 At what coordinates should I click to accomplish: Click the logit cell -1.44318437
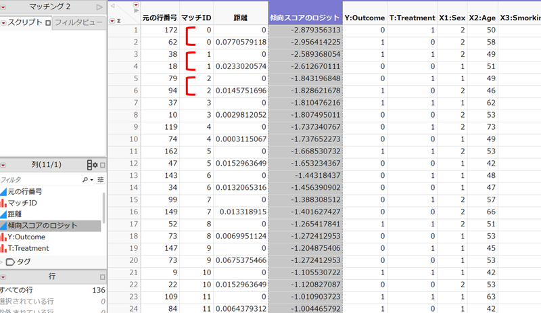point(306,176)
